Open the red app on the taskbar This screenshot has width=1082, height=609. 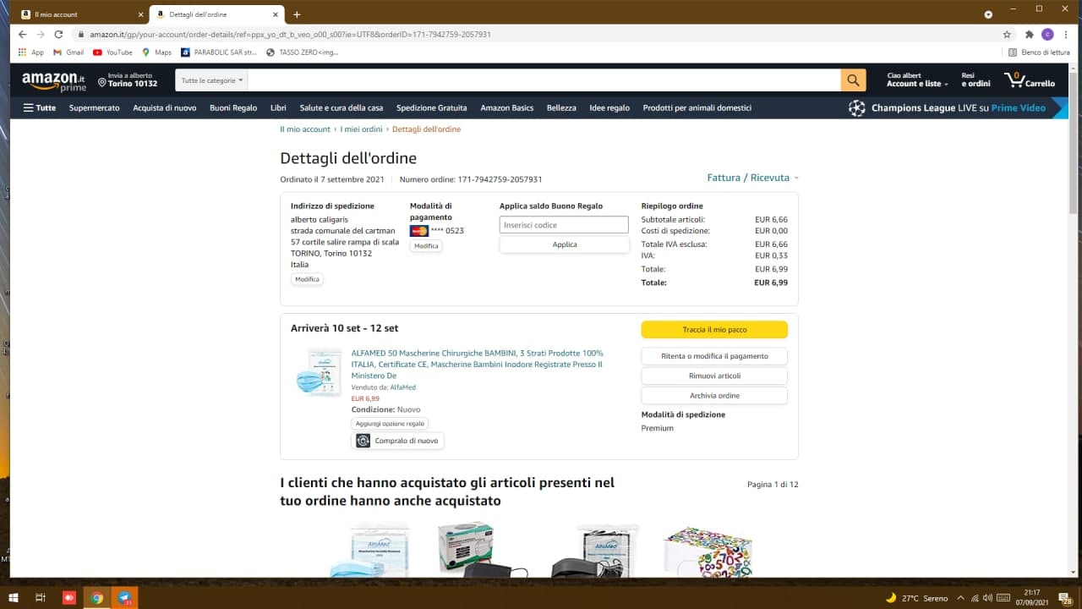coord(69,598)
